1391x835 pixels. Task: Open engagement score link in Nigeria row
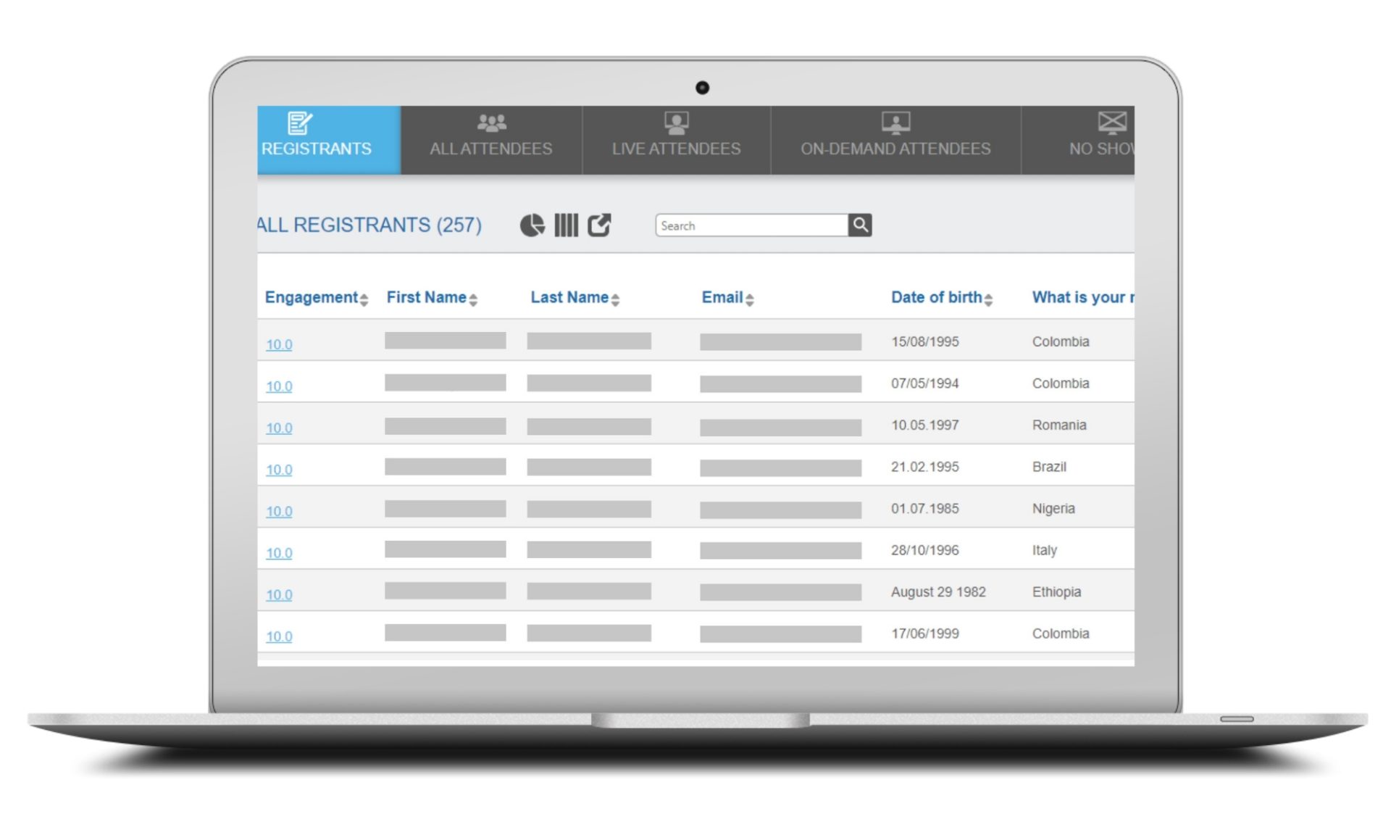(x=279, y=511)
